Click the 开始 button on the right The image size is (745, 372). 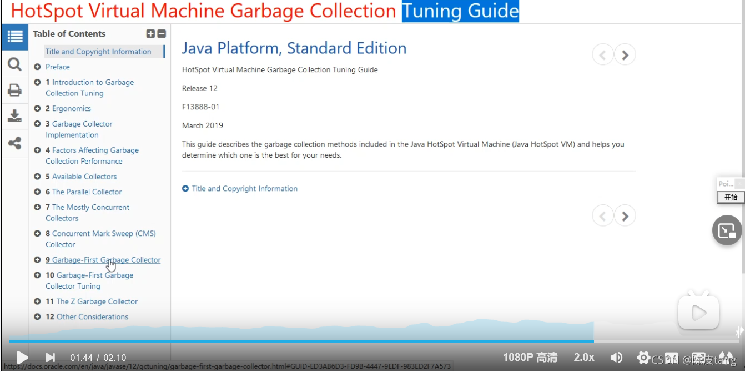pos(731,197)
